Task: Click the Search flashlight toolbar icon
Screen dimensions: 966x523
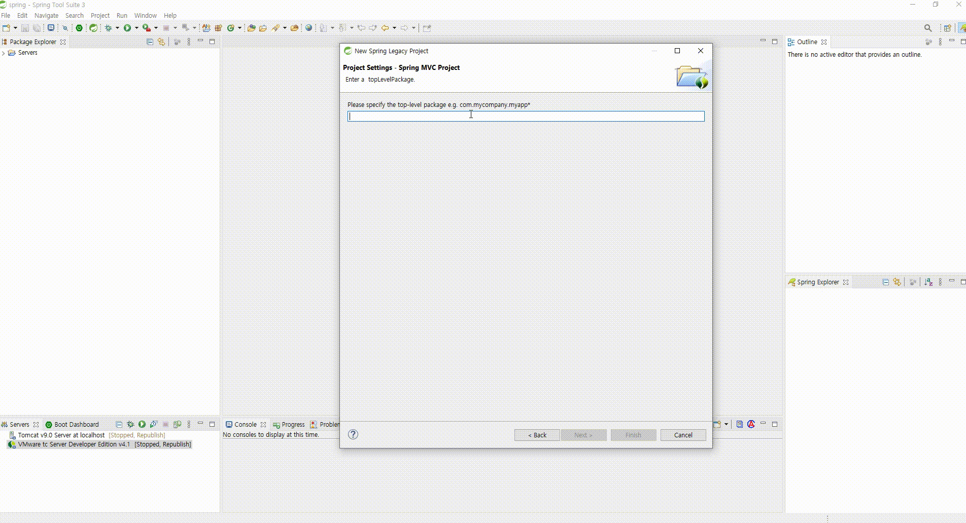Action: 275,28
